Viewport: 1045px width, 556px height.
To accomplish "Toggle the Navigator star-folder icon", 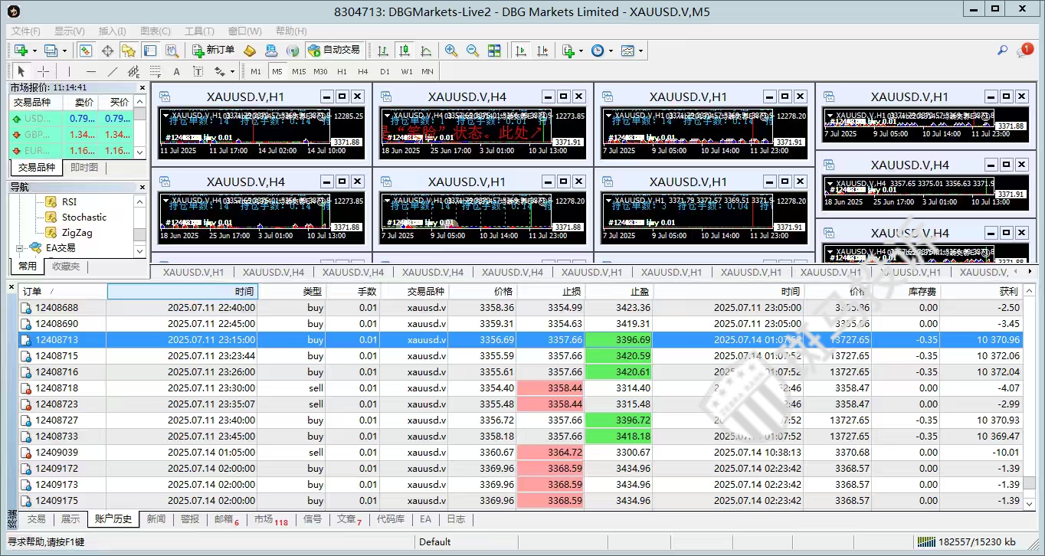I will (x=128, y=51).
